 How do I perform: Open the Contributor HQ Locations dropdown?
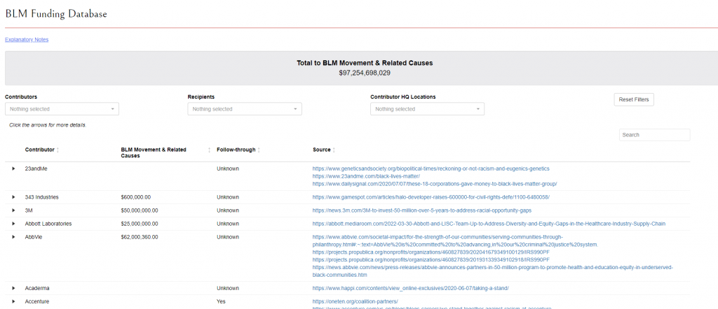[427, 109]
